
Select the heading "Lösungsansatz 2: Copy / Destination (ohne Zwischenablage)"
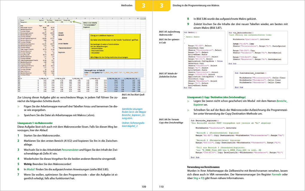pyautogui.click(x=216, y=97)
